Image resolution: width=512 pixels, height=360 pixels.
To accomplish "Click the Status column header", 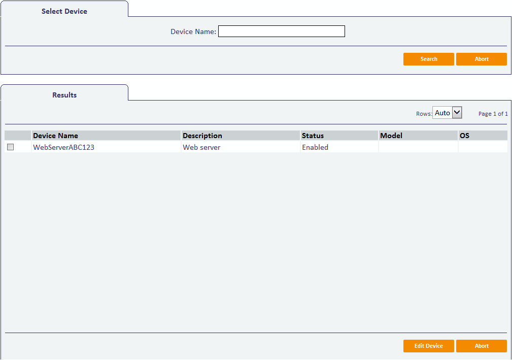I will (313, 136).
